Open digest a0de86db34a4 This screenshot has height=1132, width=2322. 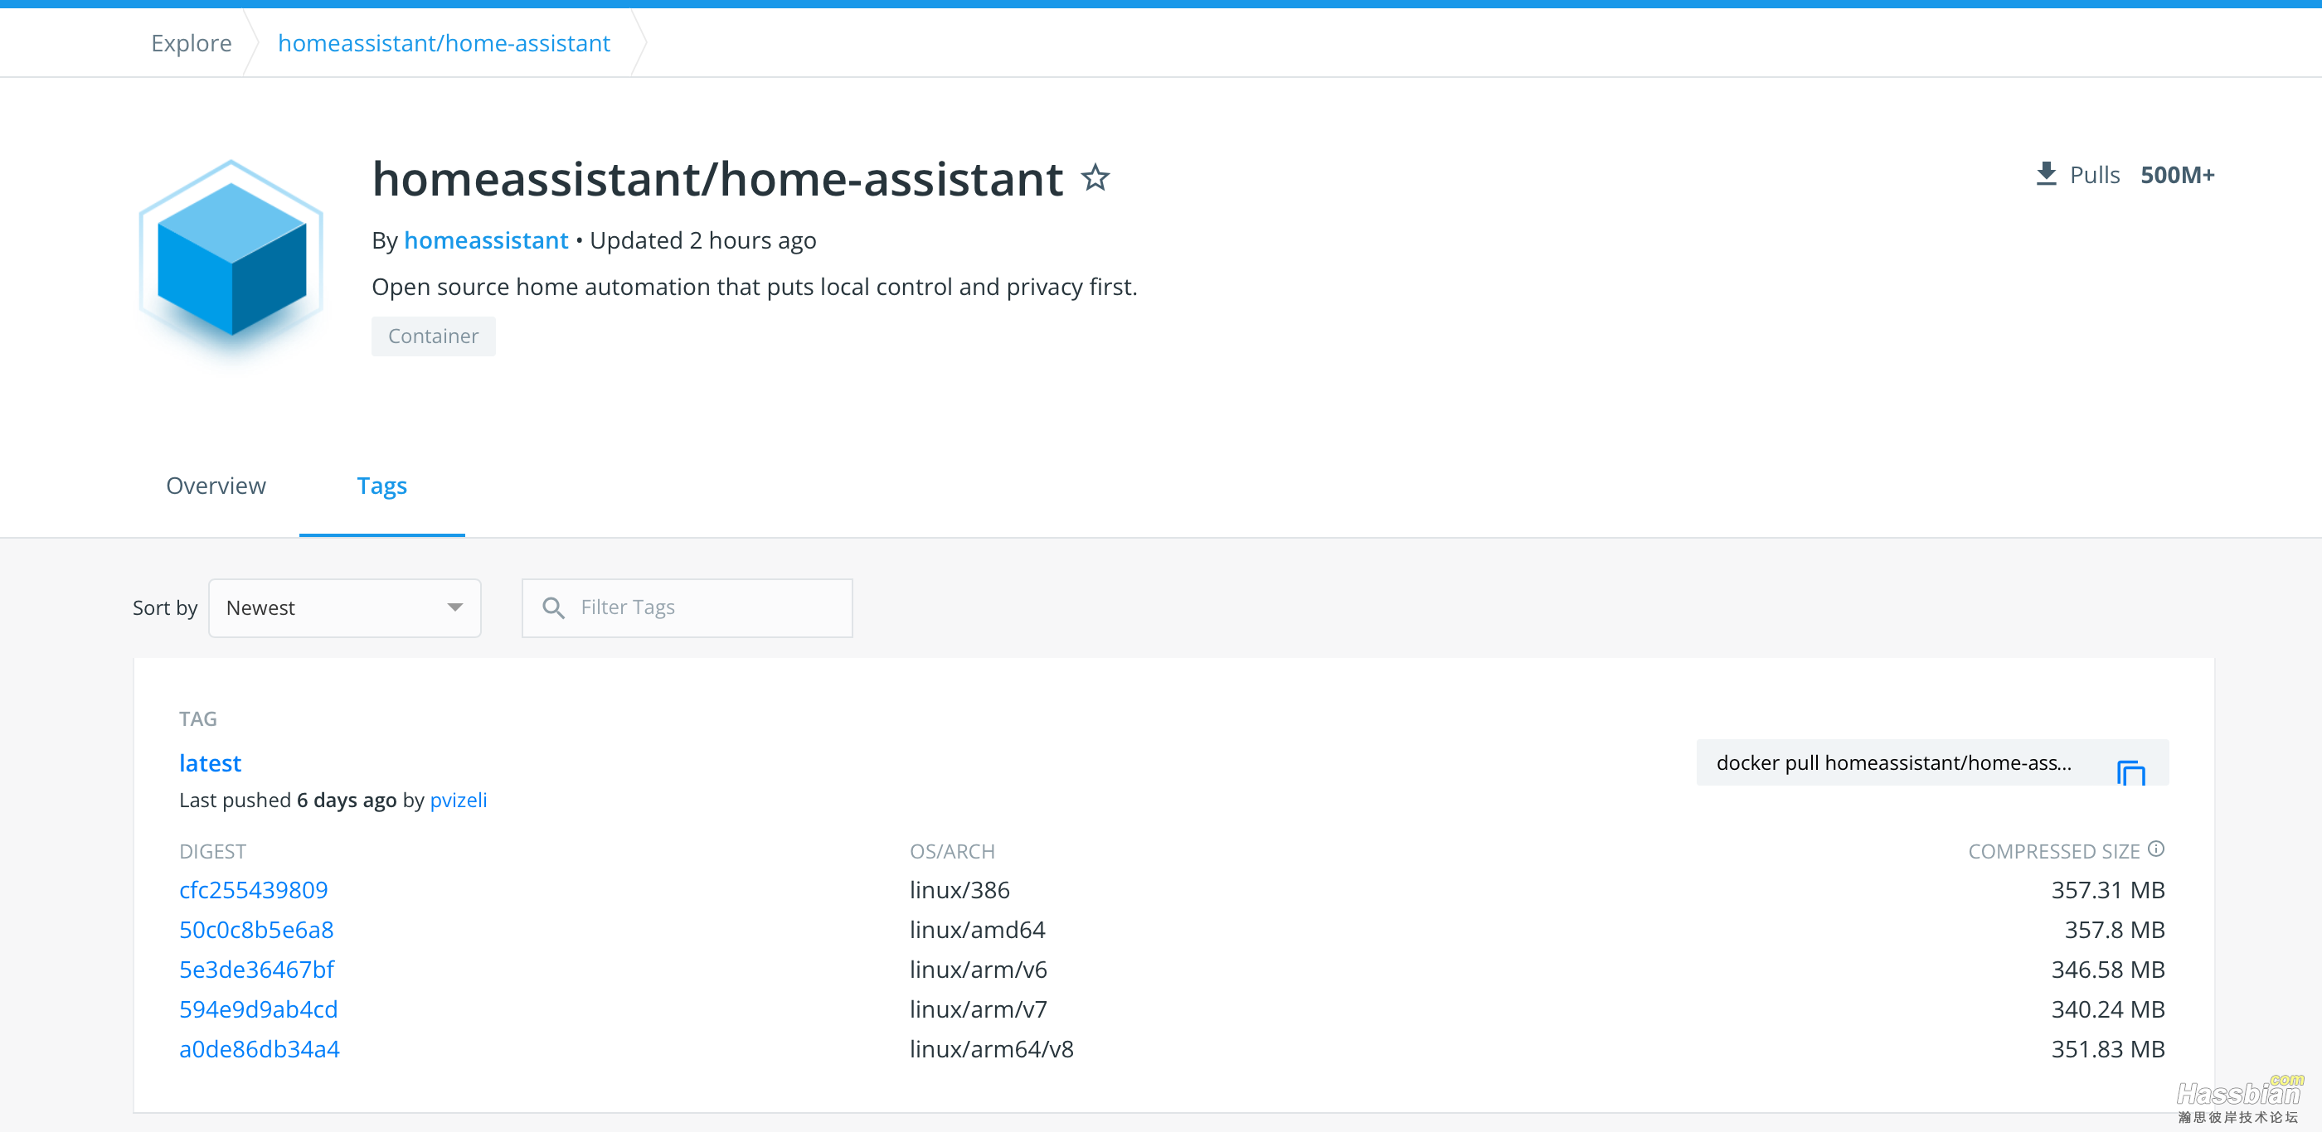pyautogui.click(x=259, y=1048)
